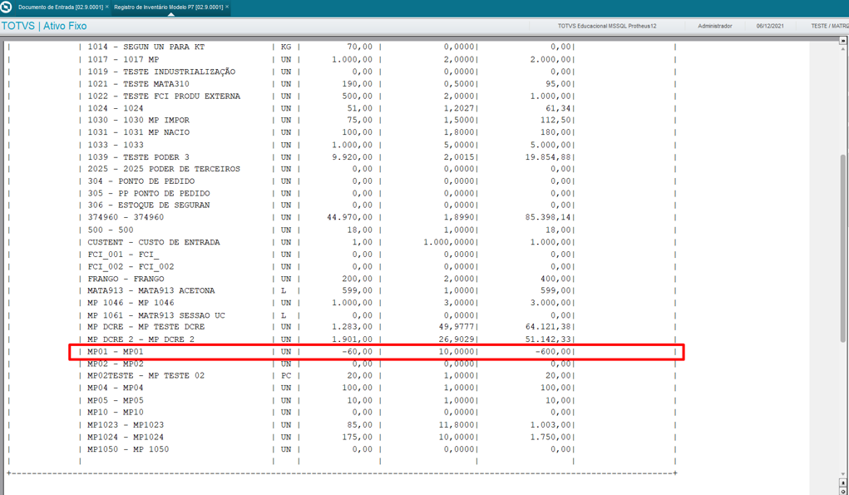Select MP DCRE 2 - MP DCRE 2
The image size is (849, 495).
point(141,339)
